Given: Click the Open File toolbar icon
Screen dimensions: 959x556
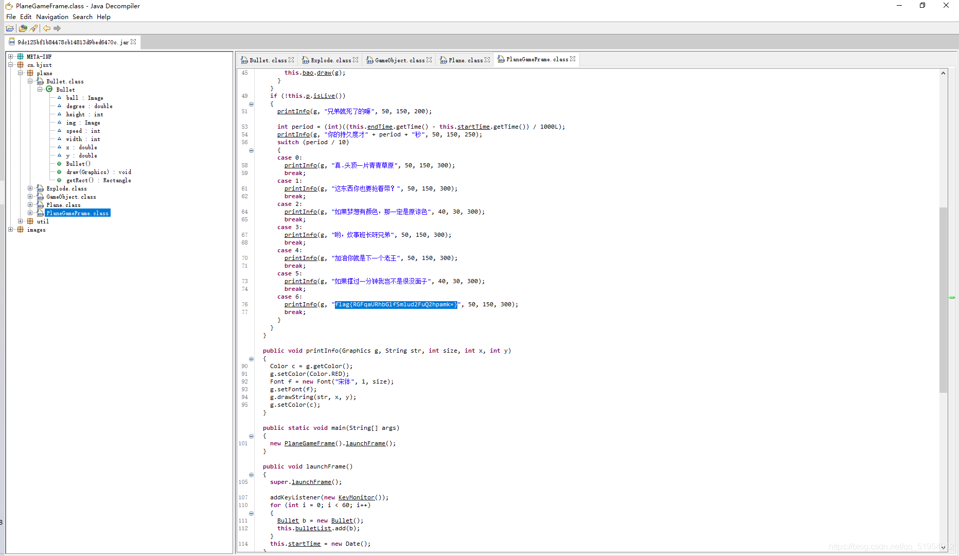Looking at the screenshot, I should coord(10,28).
